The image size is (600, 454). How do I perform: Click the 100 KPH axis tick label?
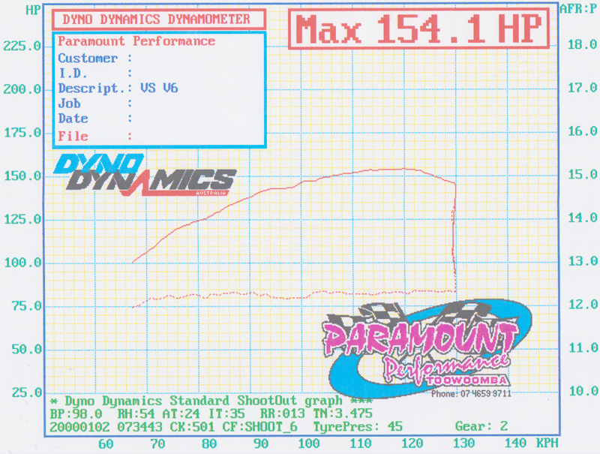[309, 443]
